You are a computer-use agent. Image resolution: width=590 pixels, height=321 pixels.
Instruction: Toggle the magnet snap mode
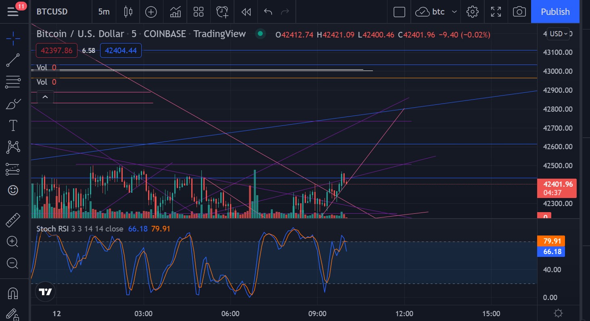(x=13, y=293)
